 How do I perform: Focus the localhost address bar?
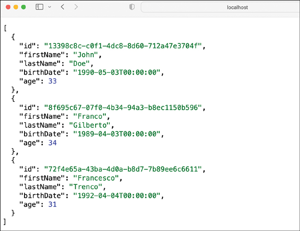coord(238,7)
